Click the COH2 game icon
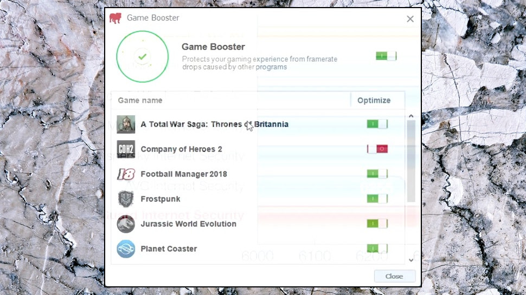Viewport: 526px width, 295px height. [x=126, y=149]
